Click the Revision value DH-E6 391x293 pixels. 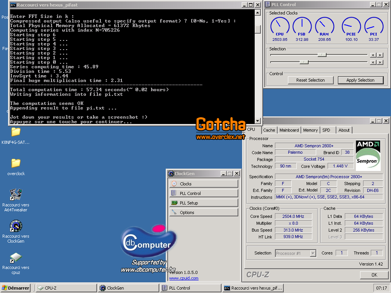click(x=373, y=190)
